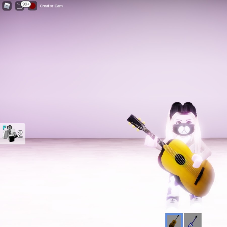This screenshot has width=227, height=227.
Task: Select the blue electric guitar hotbar slot
Action: (x=193, y=220)
